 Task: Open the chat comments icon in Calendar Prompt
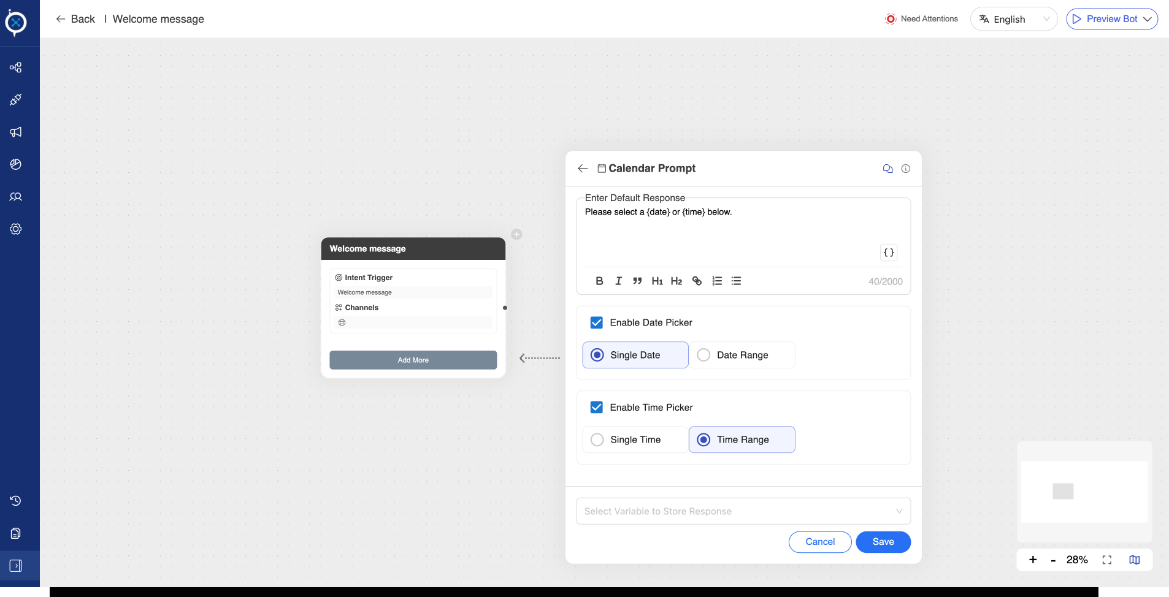point(887,169)
